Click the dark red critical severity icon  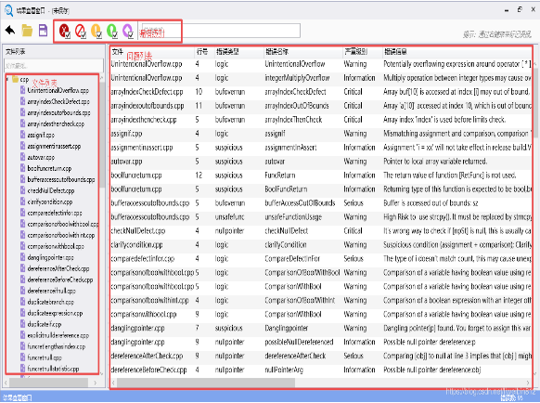64,31
